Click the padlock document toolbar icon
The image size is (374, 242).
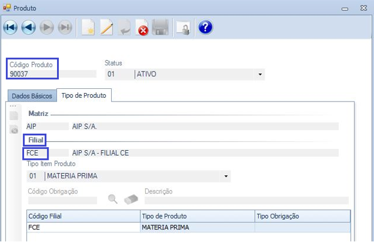click(183, 28)
